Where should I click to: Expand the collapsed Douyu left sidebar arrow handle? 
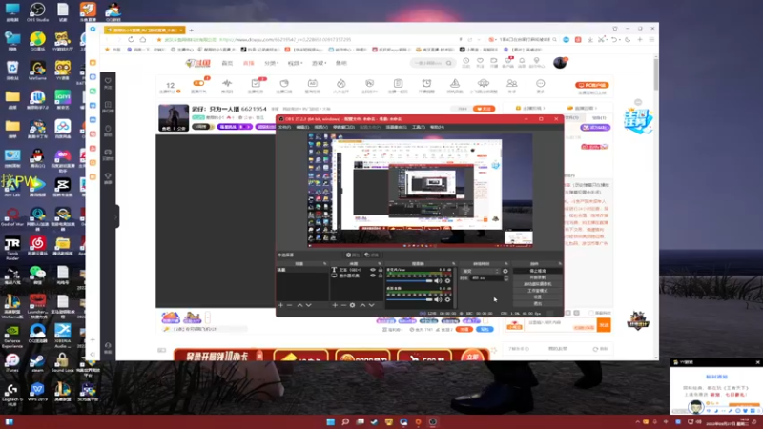[x=115, y=217]
